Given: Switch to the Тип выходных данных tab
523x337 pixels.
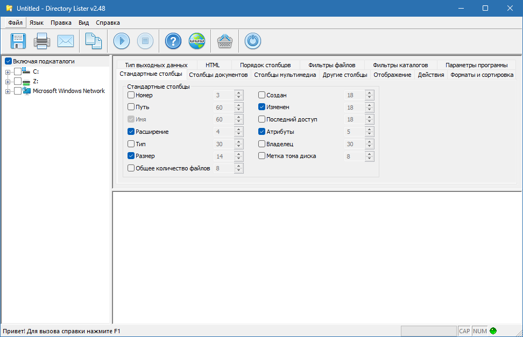Looking at the screenshot, I should click(156, 65).
